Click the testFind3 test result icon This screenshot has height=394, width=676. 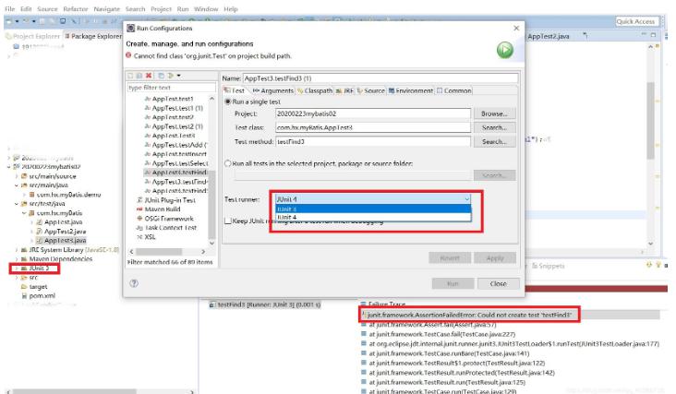(212, 304)
